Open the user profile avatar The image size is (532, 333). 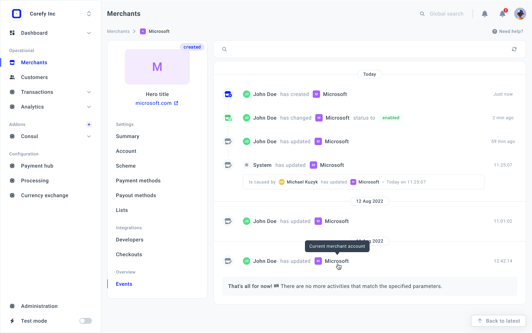click(520, 14)
